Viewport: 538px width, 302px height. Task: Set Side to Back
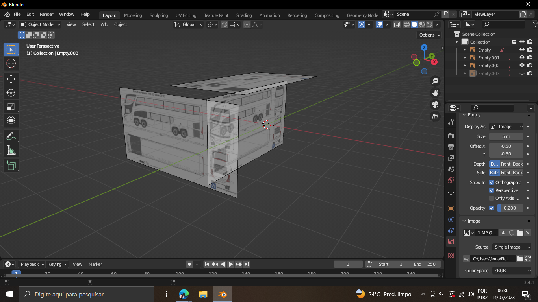(518, 173)
